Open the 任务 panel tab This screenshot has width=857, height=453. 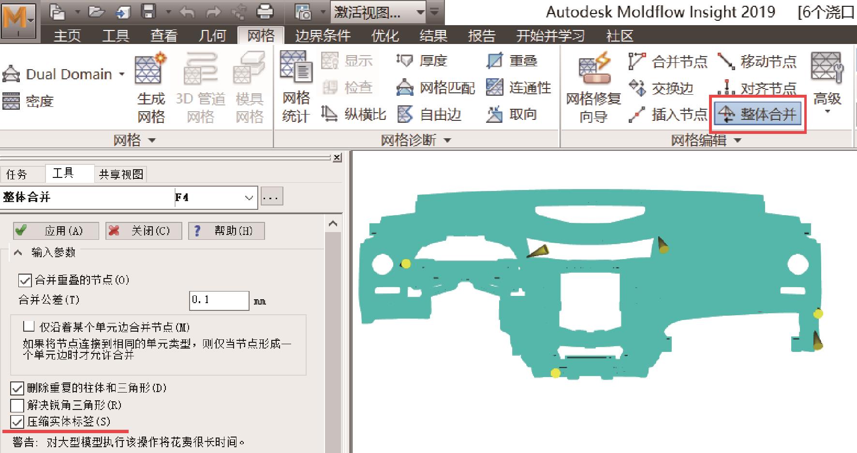tap(17, 174)
